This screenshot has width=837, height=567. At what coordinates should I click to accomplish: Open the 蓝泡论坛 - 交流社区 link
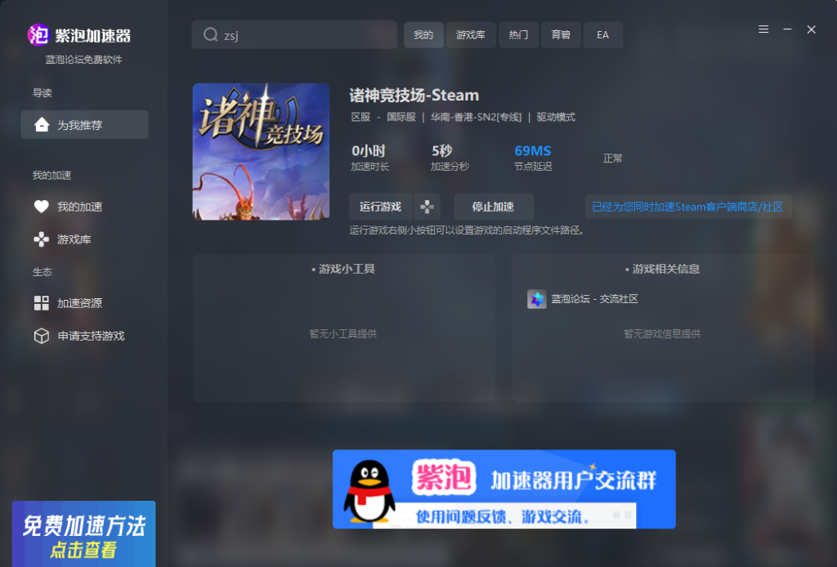point(595,299)
